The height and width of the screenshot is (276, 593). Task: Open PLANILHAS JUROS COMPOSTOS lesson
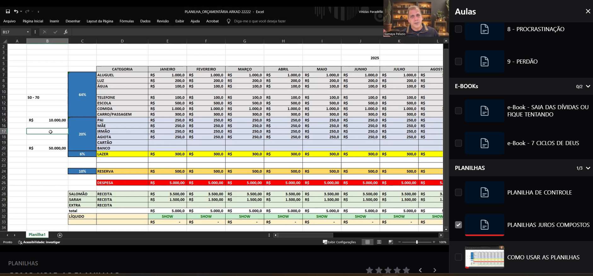[548, 225]
